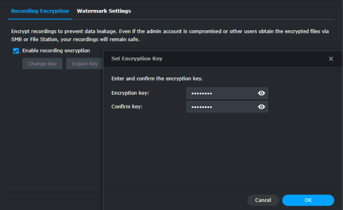Cancel setting the encryption key
The image size is (343, 210).
[x=263, y=200]
